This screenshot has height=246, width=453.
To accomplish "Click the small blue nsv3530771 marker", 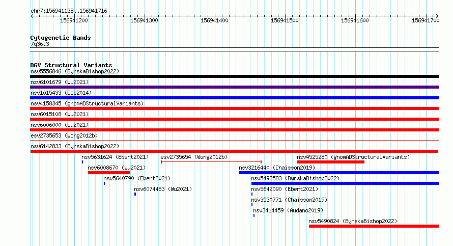I will point(252,205).
